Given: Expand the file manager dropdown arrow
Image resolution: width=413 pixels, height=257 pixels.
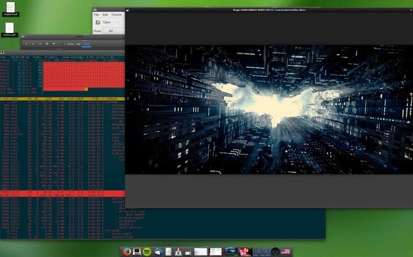Looking at the screenshot, I should pyautogui.click(x=54, y=44).
